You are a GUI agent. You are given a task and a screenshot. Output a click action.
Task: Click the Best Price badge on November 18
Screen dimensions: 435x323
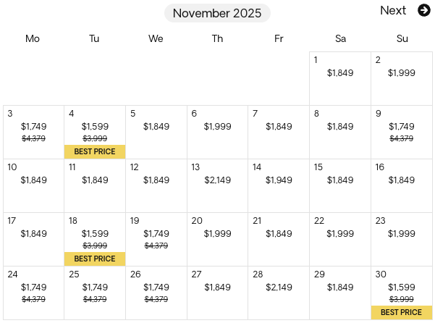click(95, 259)
